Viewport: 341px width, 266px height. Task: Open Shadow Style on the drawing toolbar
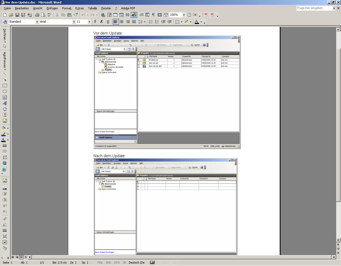5,163
